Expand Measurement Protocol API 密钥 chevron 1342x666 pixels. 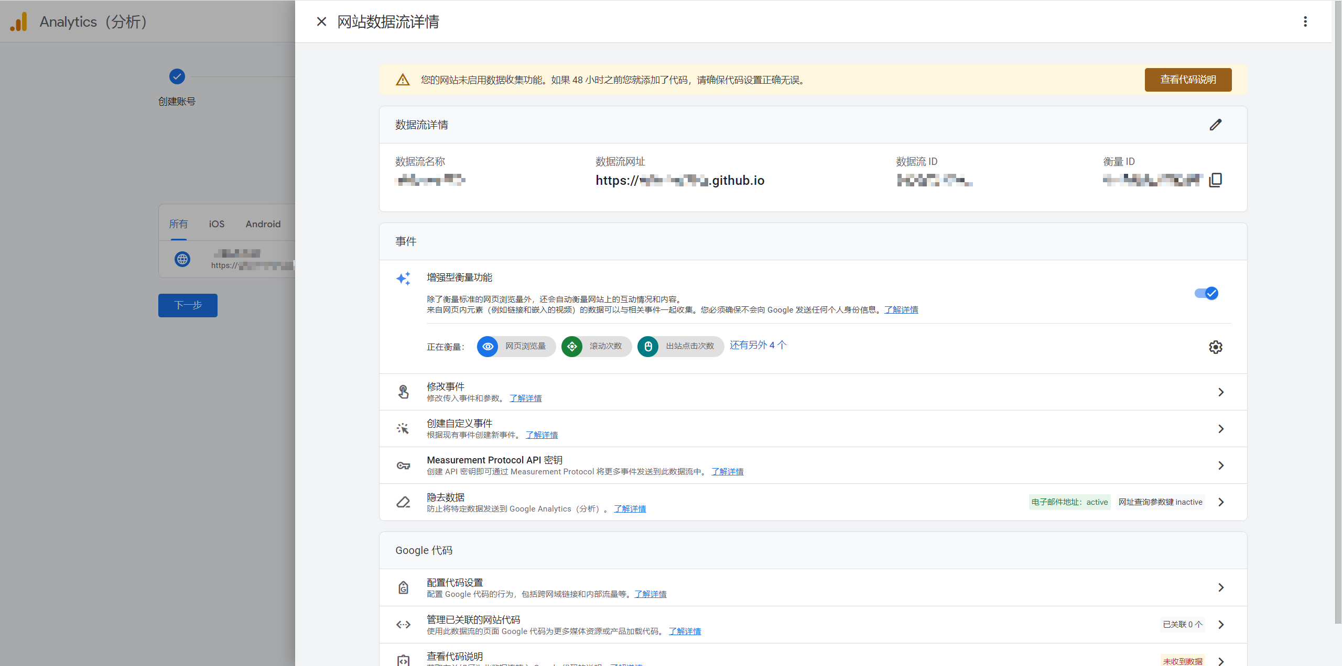tap(1220, 465)
